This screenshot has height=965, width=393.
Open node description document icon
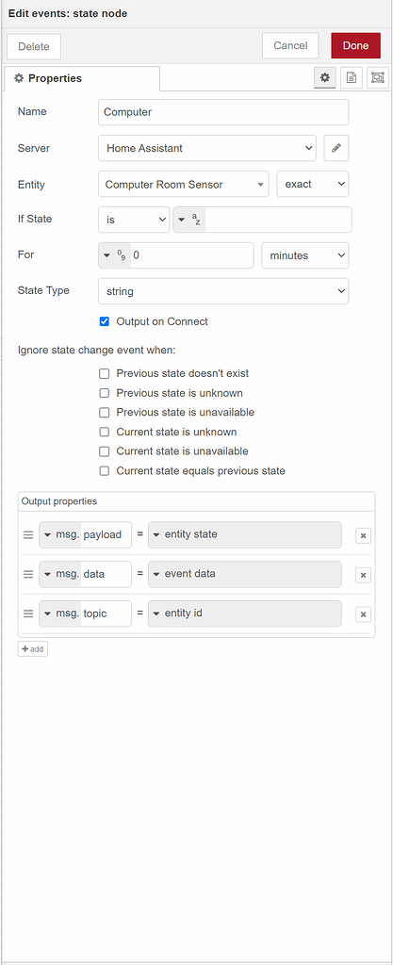[x=352, y=77]
